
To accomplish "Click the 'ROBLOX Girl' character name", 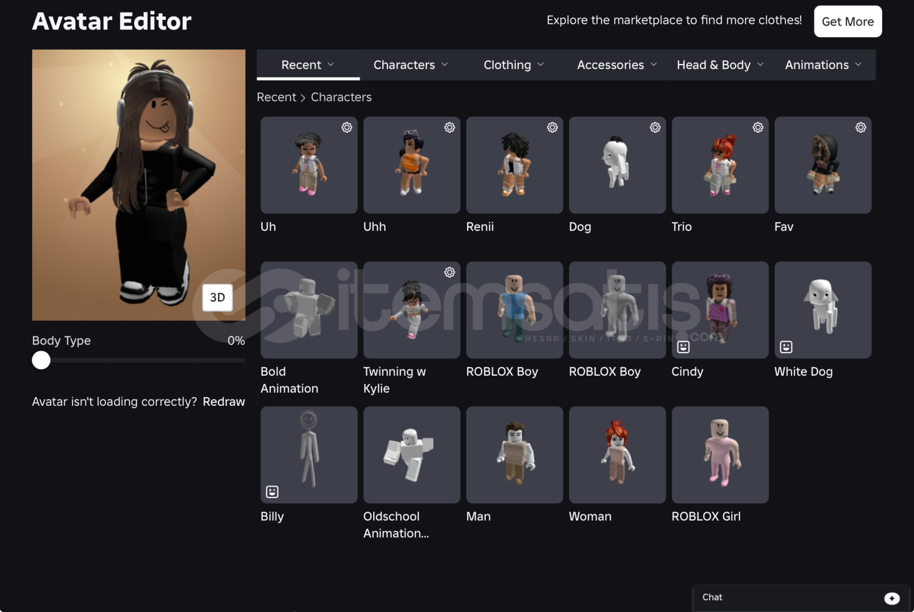I will [706, 517].
